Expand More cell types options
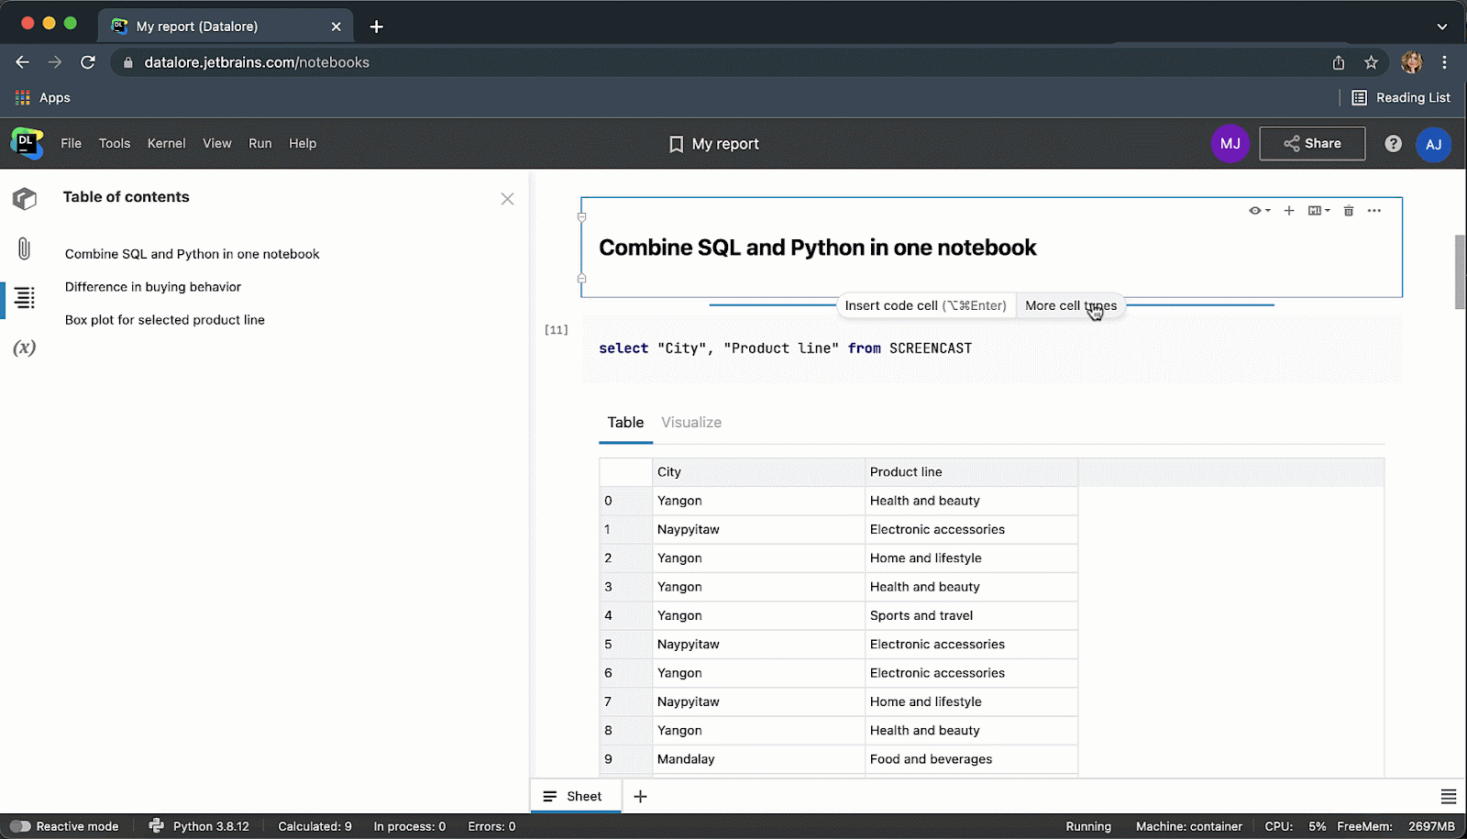The width and height of the screenshot is (1467, 839). click(x=1070, y=306)
